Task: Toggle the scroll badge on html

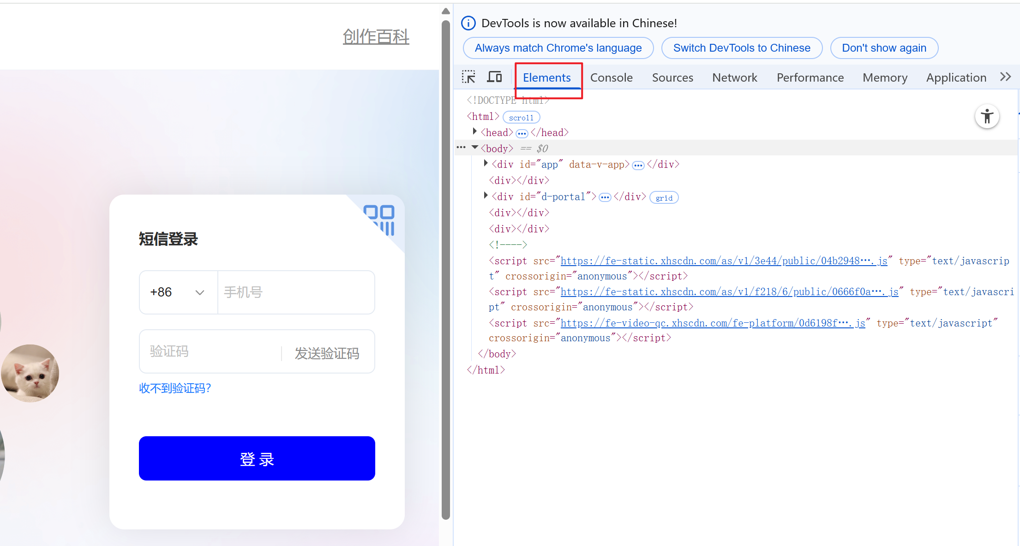Action: (x=521, y=118)
